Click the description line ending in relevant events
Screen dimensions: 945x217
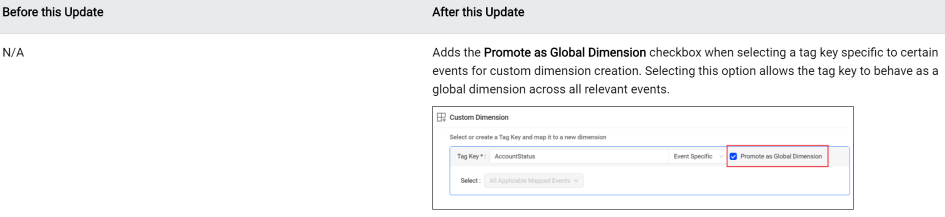click(x=550, y=90)
